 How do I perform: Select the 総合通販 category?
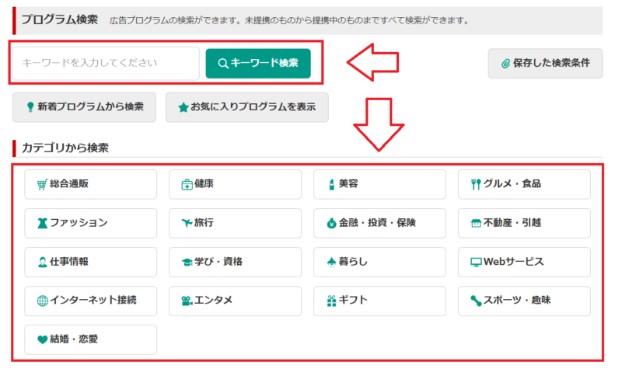pyautogui.click(x=90, y=184)
